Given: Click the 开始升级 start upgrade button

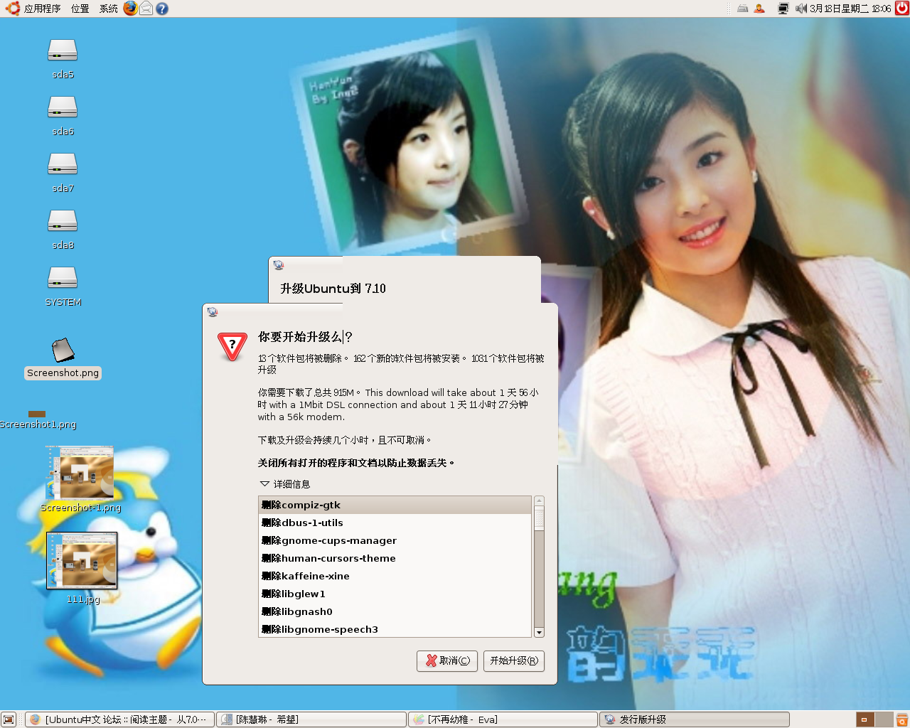Looking at the screenshot, I should [x=514, y=660].
